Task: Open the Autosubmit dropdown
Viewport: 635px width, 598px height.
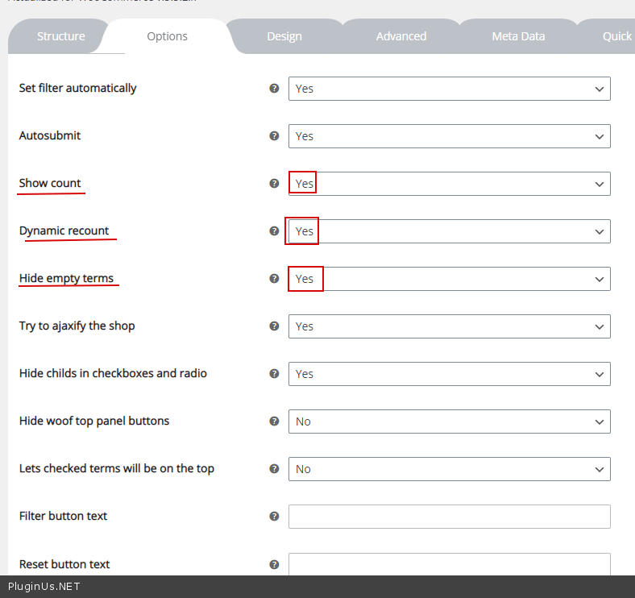Action: click(x=449, y=136)
